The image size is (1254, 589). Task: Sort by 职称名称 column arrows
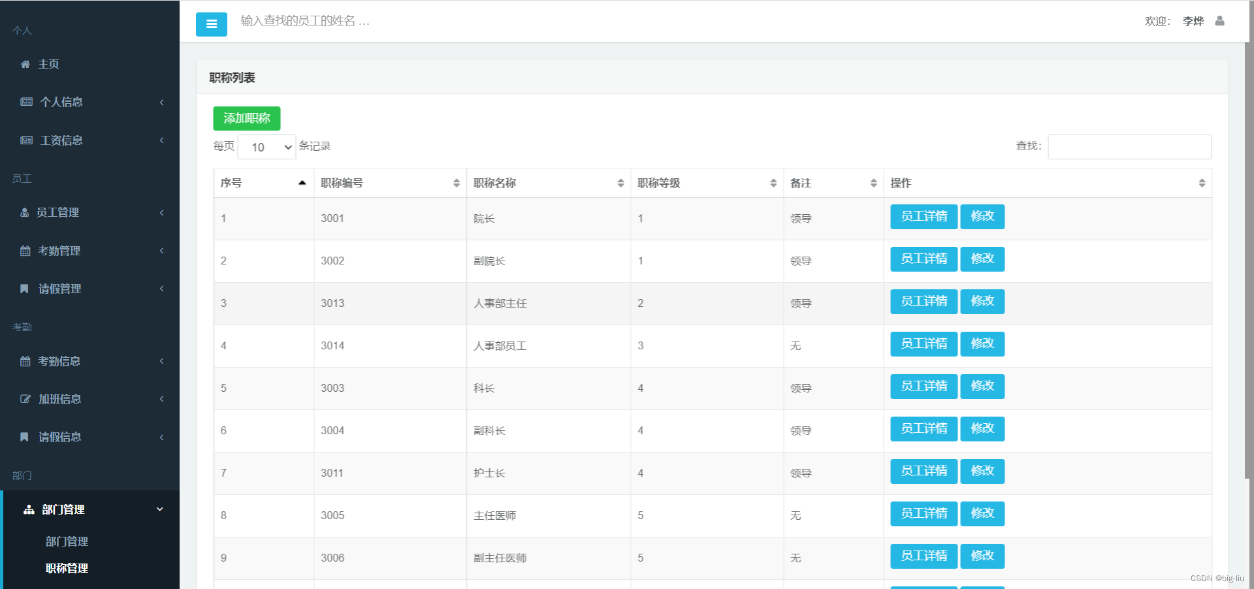tap(620, 183)
